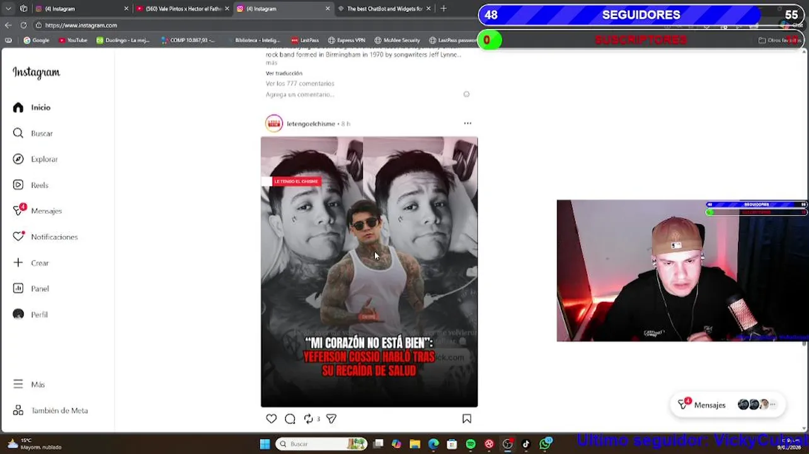
Task: Open the Express VPN bookmark
Action: [x=347, y=40]
